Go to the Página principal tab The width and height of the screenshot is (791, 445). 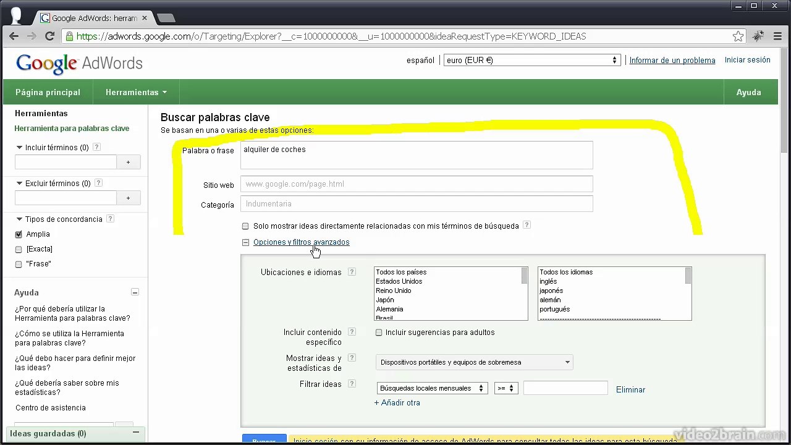48,92
